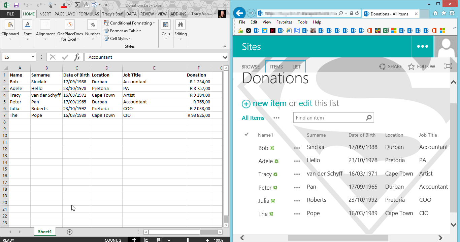Open the Favorites menu in Internet Explorer
460x242 pixels.
coord(284,22)
